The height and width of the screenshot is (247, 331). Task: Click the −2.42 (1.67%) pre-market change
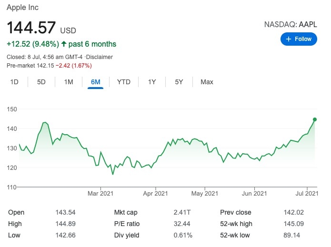pos(74,66)
